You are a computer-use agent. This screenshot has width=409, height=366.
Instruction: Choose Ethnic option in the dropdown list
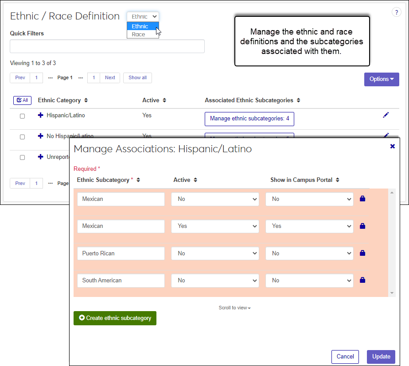point(140,27)
